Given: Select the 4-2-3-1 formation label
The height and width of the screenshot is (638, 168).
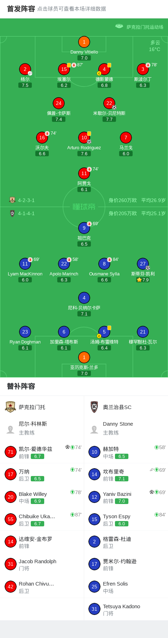Looking at the screenshot, I should coord(27,200).
